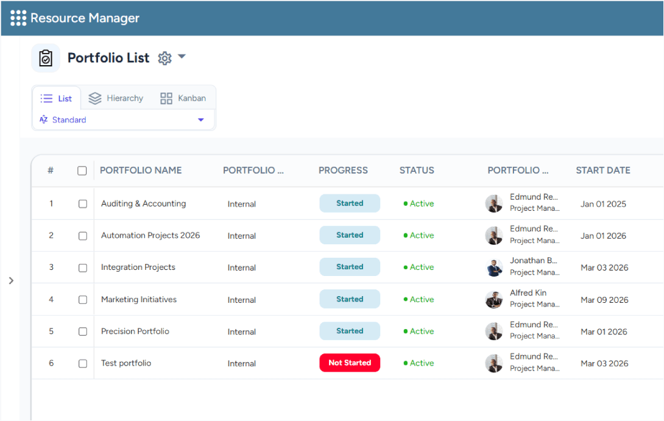Click the Active status in Integration Projects row

(x=419, y=267)
